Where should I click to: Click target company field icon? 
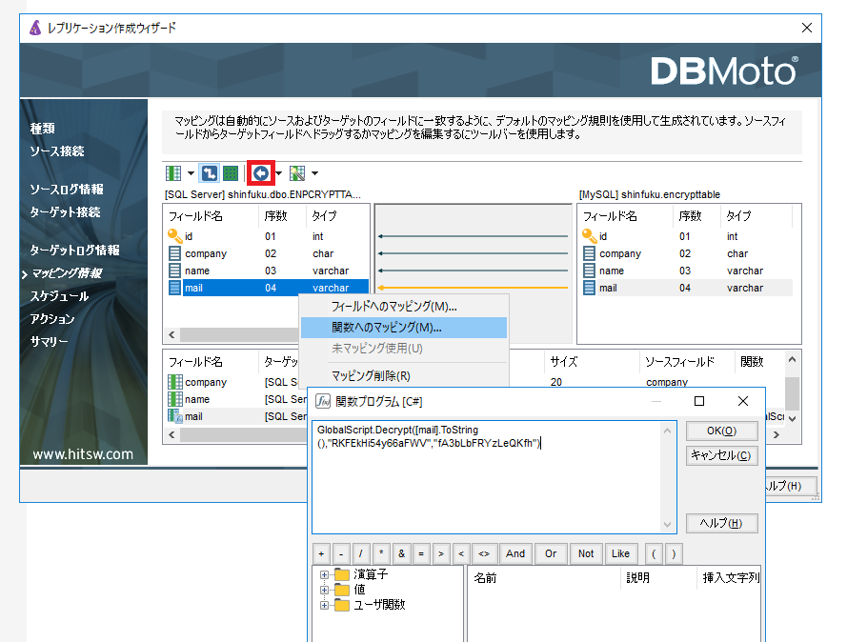click(x=590, y=253)
